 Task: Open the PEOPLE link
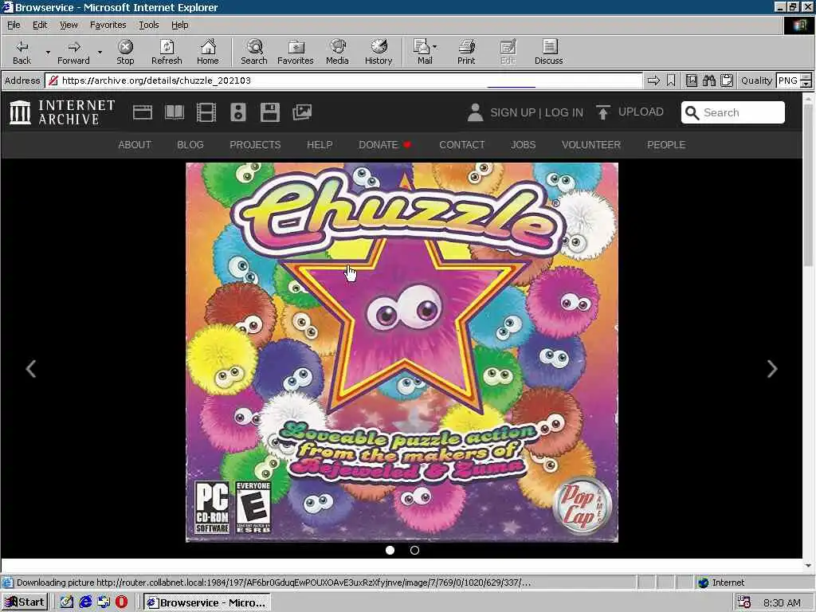coord(666,145)
